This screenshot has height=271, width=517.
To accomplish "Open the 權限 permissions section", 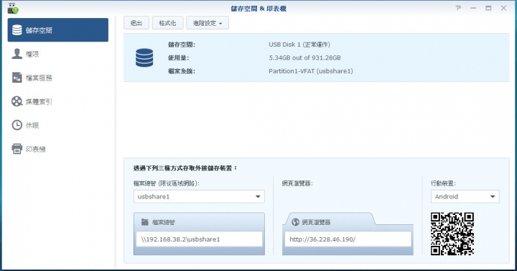I will 57,54.
